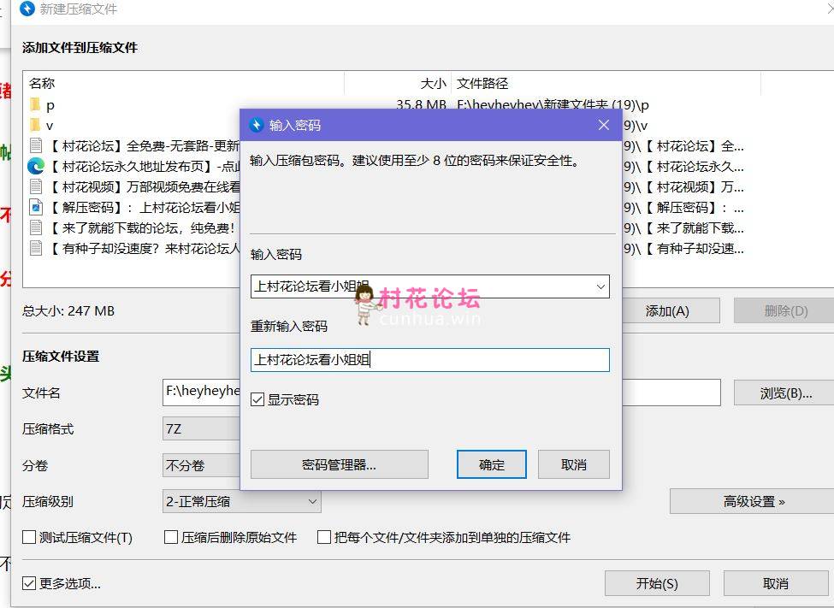Click the file icon of 有种子却没速度 entry
Image resolution: width=834 pixels, height=608 pixels.
(36, 248)
